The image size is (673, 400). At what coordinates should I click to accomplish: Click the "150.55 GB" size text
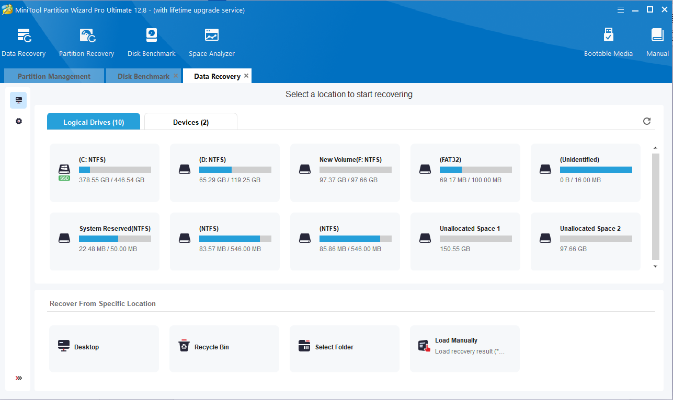(455, 249)
